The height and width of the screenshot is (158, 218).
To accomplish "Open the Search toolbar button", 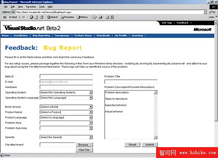I will point(52,17).
